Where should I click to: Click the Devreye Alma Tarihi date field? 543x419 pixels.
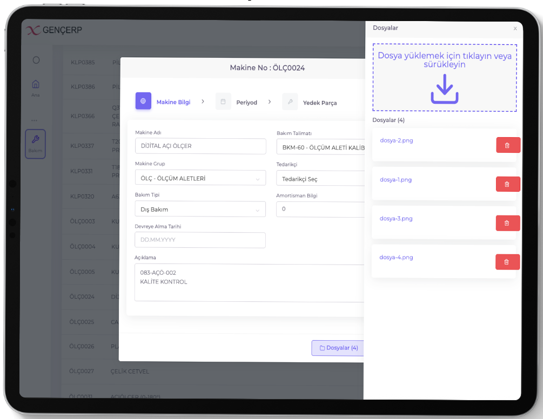(x=200, y=240)
